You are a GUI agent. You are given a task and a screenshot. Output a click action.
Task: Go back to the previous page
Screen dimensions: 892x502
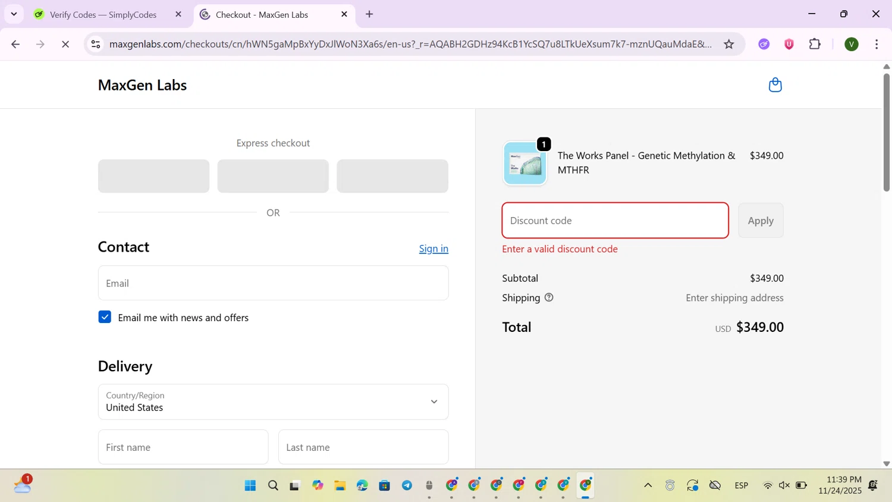15,44
